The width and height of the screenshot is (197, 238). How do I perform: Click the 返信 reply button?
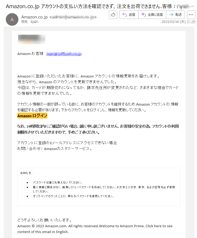tap(129, 15)
